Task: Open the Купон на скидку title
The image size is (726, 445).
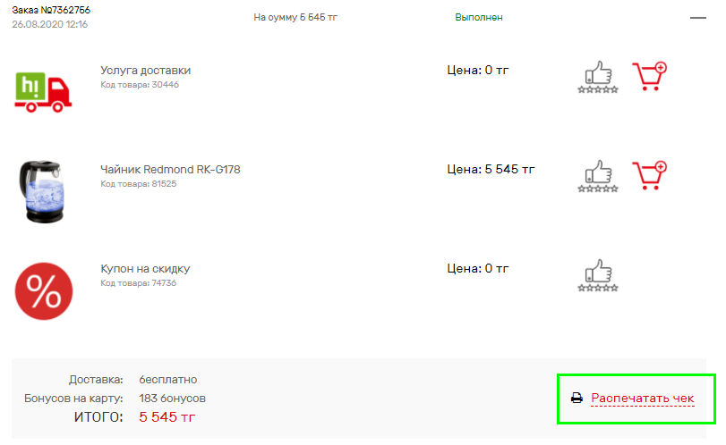Action: [145, 269]
